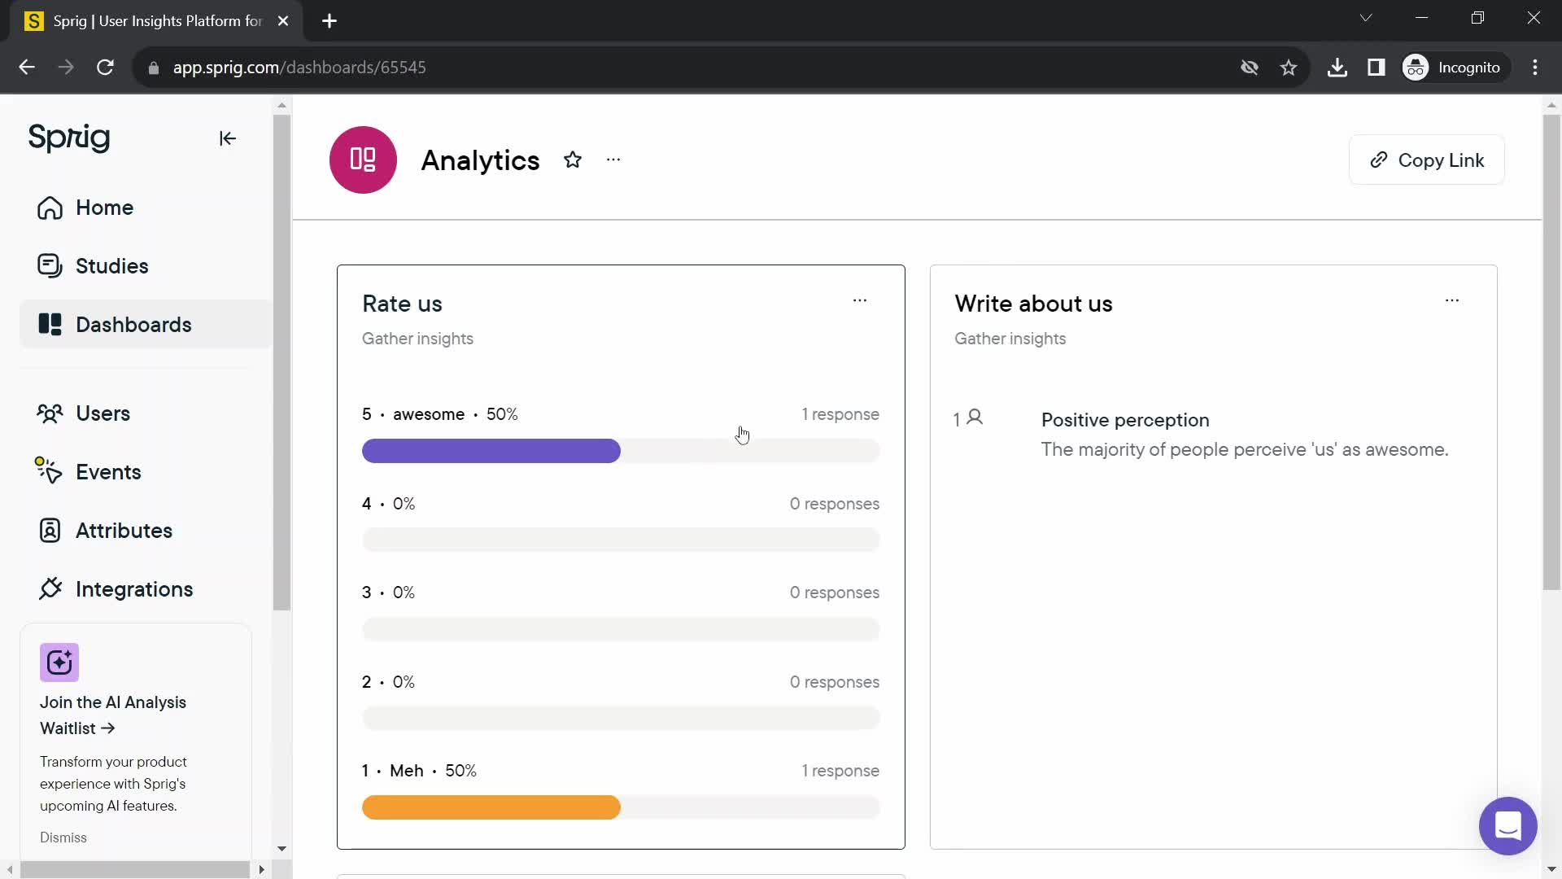The height and width of the screenshot is (879, 1562).
Task: Expand the Rate us card options menu
Action: coord(862,299)
